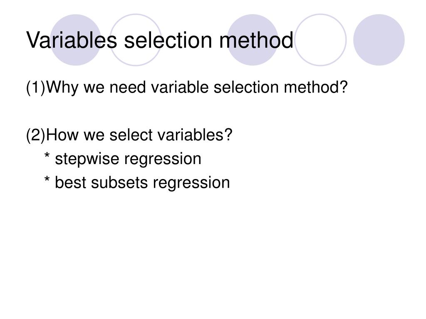Viewport: 426px width, 319px height.
Task: Select the fourth outlined hollow circle
Action: click(x=321, y=40)
